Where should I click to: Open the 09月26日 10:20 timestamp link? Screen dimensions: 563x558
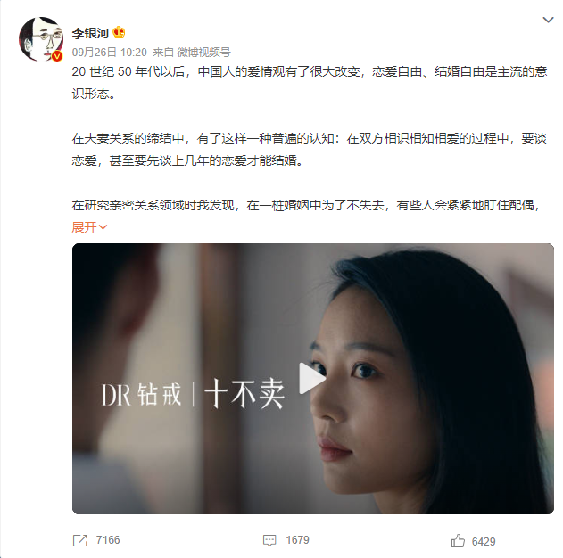110,53
